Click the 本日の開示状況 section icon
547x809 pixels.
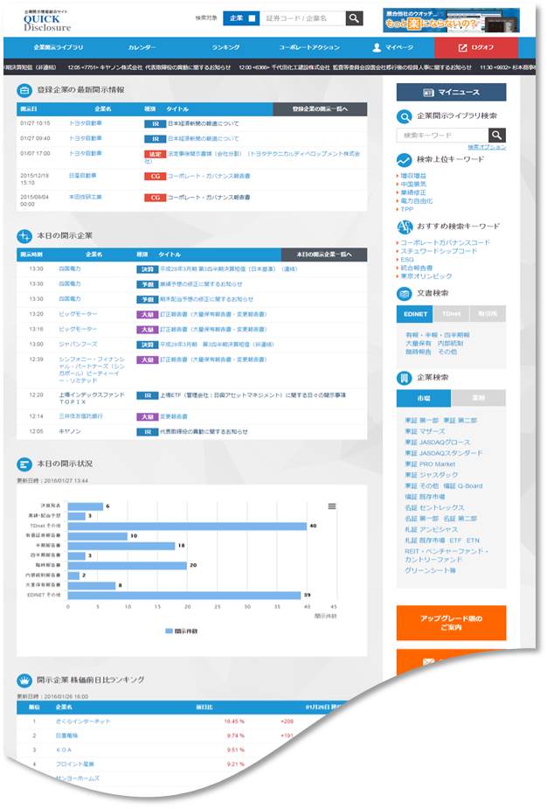tap(24, 464)
